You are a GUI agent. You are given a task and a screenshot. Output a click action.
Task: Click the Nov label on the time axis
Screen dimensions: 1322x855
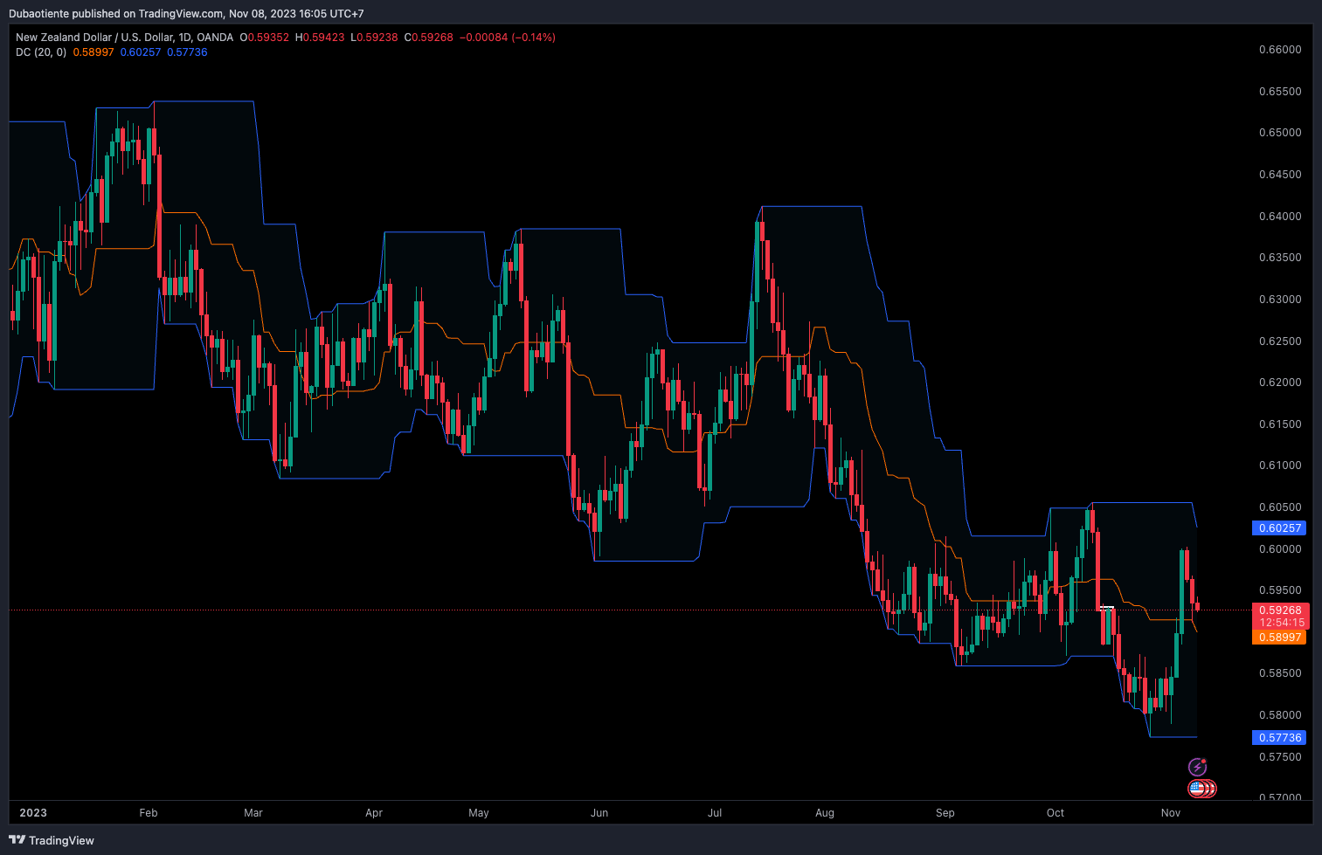coord(1171,813)
